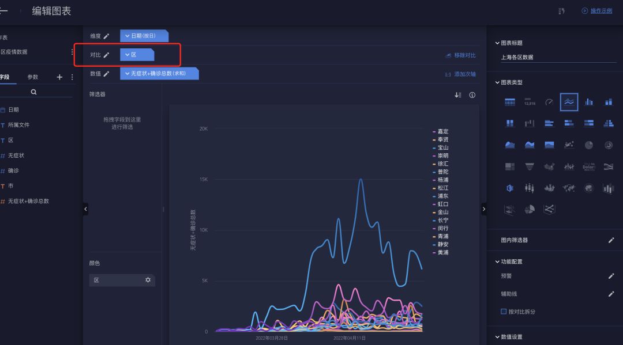
Task: Select the funnel chart type icon
Action: (x=529, y=166)
